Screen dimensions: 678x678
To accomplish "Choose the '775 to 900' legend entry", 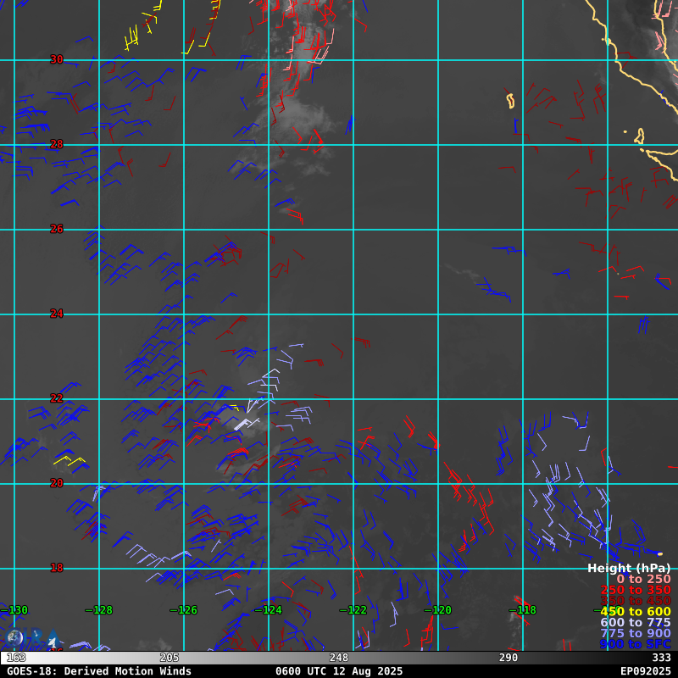I will [635, 634].
